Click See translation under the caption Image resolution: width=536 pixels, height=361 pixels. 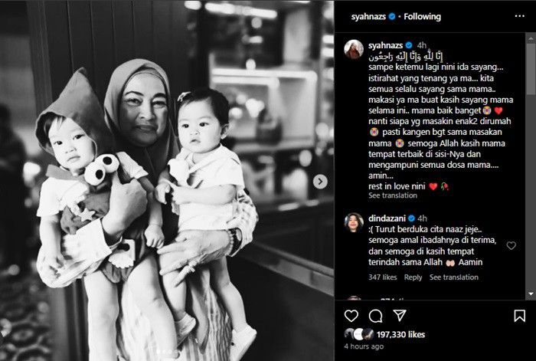click(392, 195)
